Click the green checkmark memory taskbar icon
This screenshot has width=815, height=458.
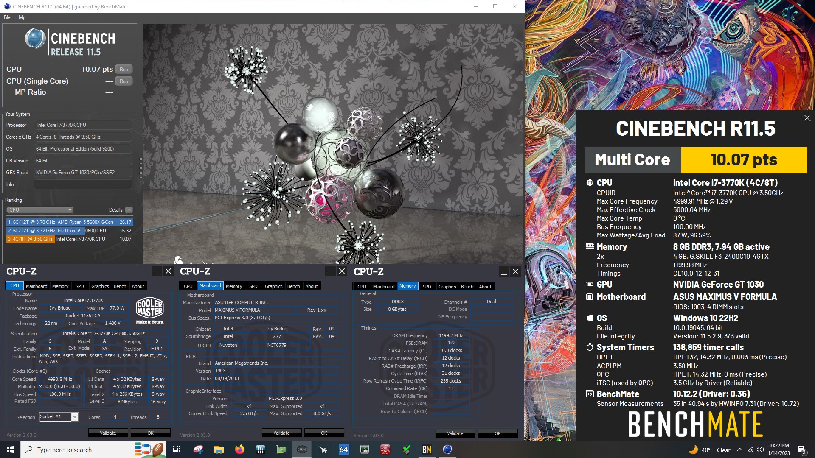click(x=406, y=450)
